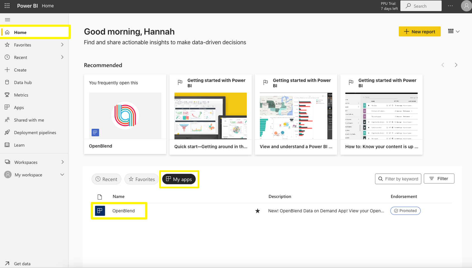Click the file type column header icon

coord(100,197)
